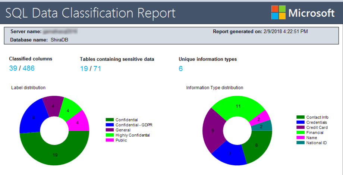Click the Credit Card segment showing 9

(213, 131)
